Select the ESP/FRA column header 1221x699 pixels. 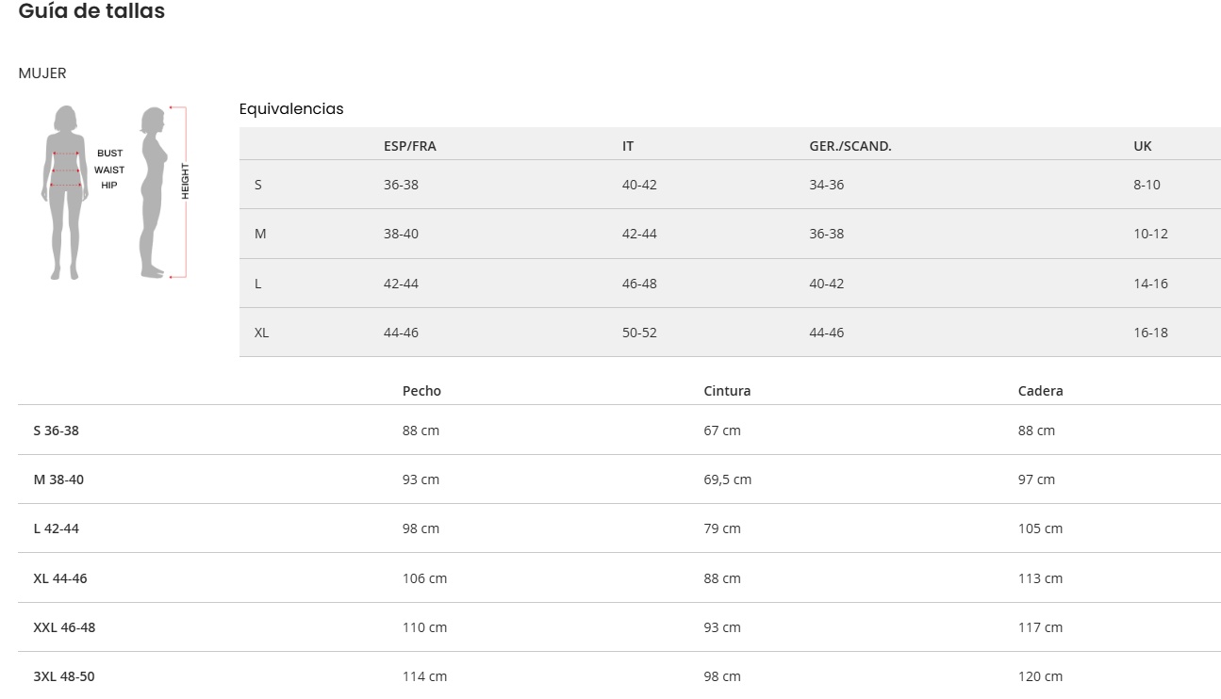click(x=409, y=146)
